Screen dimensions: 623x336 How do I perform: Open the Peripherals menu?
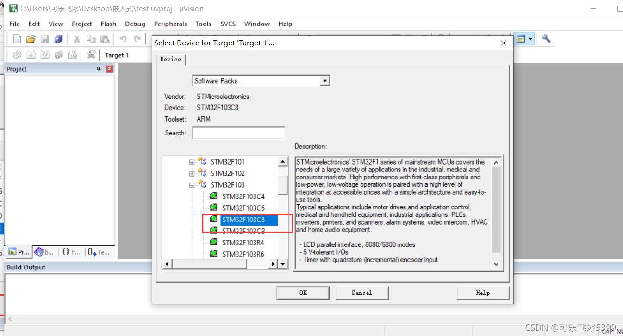170,24
